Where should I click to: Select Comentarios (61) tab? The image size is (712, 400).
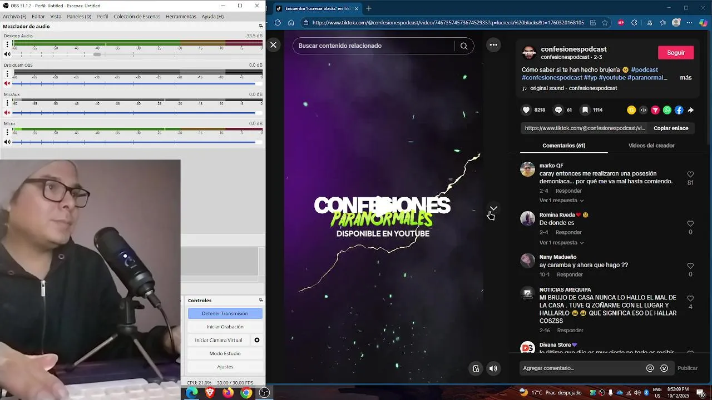point(563,146)
